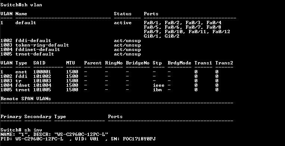Click the 'active' status of VLAN 1
This screenshot has height=146, width=285.
(122, 23)
